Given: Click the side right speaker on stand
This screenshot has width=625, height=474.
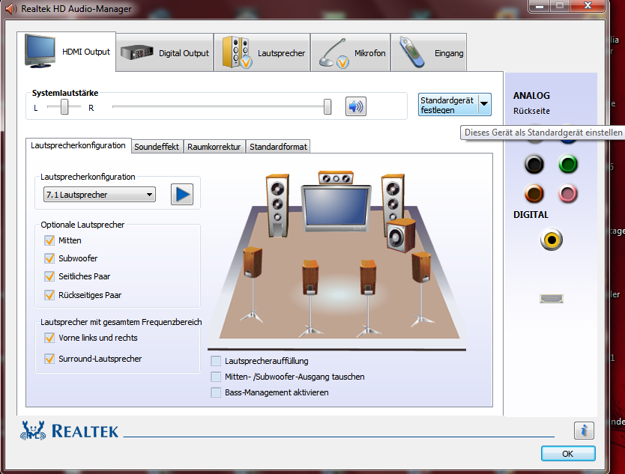Looking at the screenshot, I should (421, 289).
